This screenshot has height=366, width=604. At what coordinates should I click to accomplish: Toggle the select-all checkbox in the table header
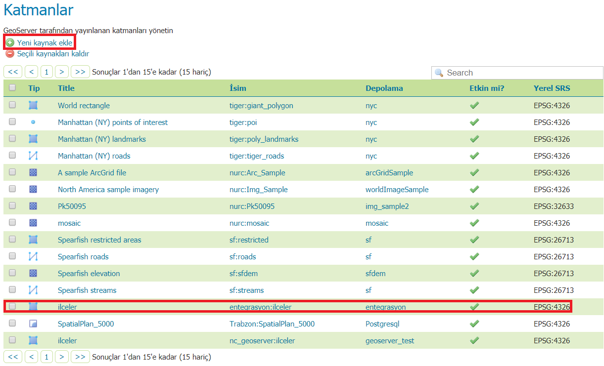(x=12, y=87)
